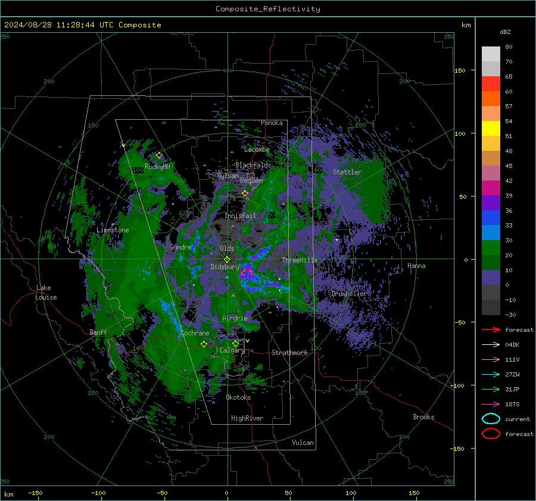Click the cyan 27ZW arrow icon
Viewport: 536px width, 501px height.
coord(491,375)
